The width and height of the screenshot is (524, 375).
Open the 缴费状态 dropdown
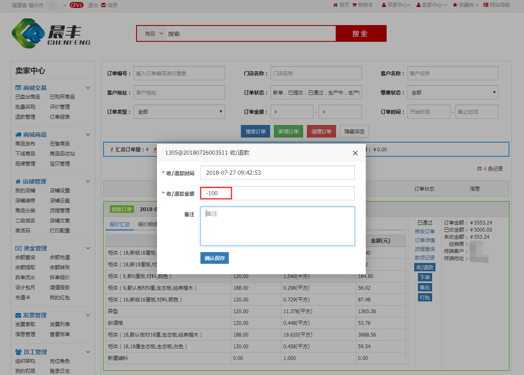(x=453, y=92)
